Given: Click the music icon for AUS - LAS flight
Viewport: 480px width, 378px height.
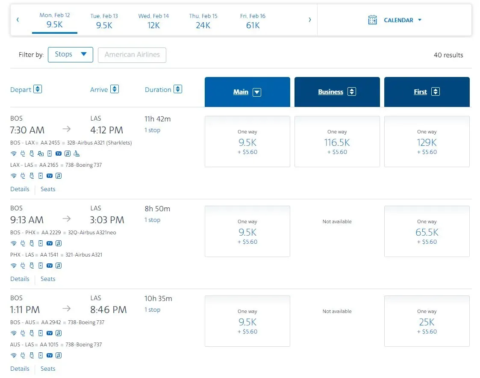Looking at the screenshot, I should [x=59, y=355].
